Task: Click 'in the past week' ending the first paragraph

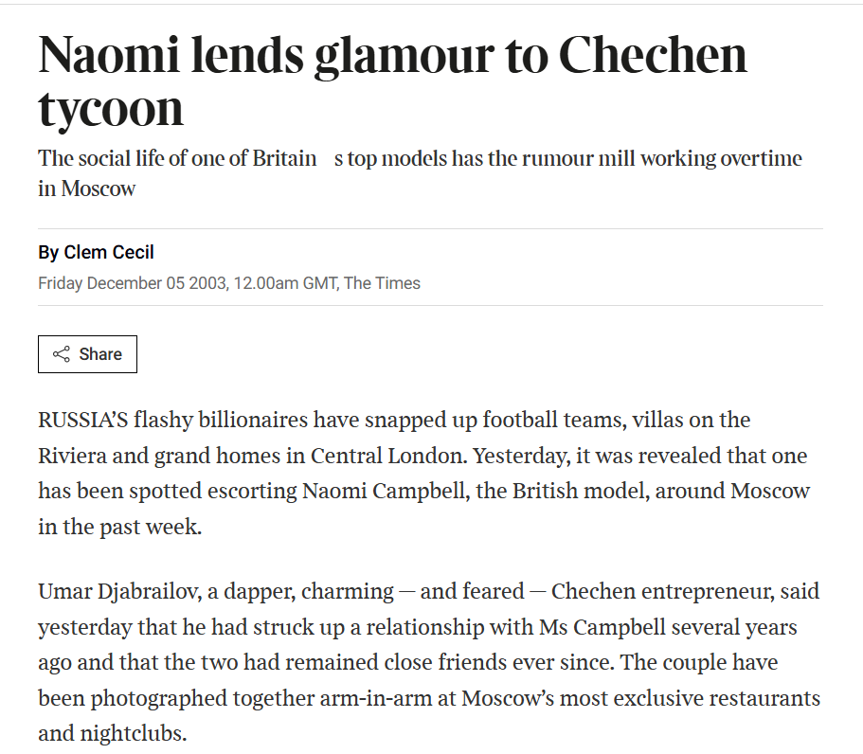Action: (x=119, y=527)
